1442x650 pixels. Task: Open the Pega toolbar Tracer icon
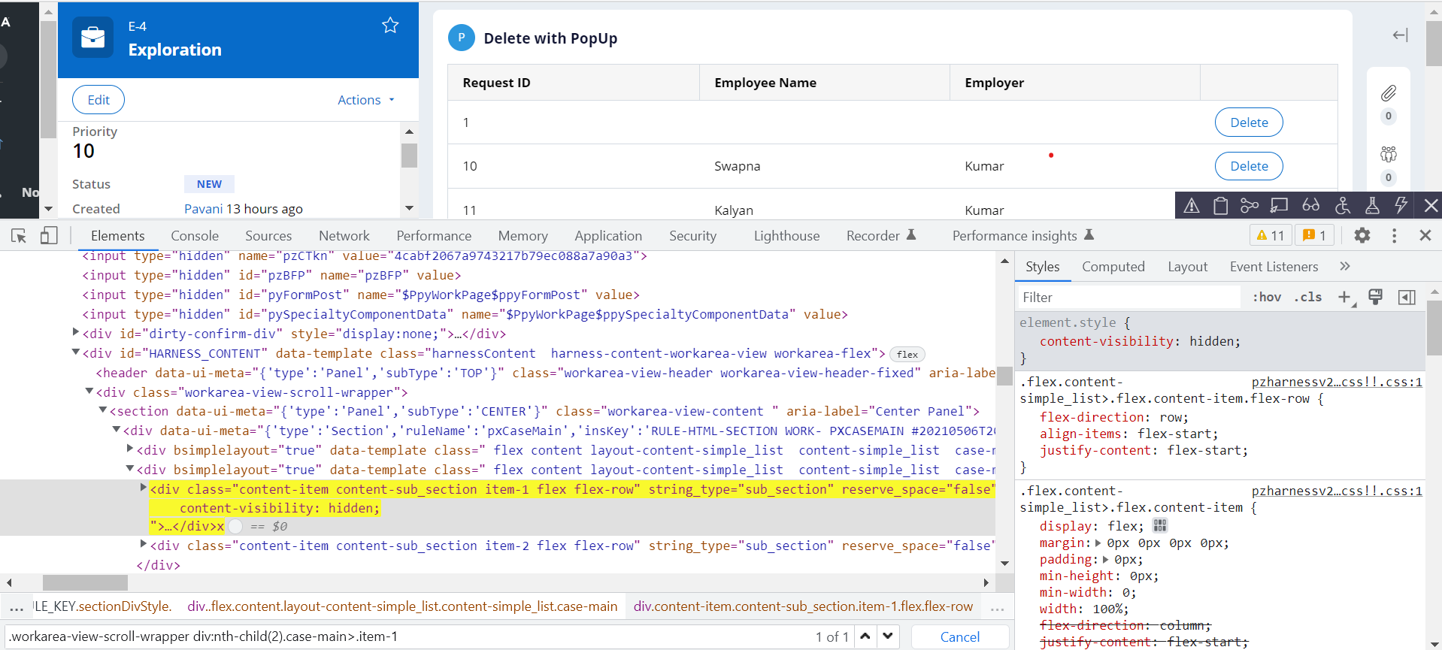point(1250,206)
